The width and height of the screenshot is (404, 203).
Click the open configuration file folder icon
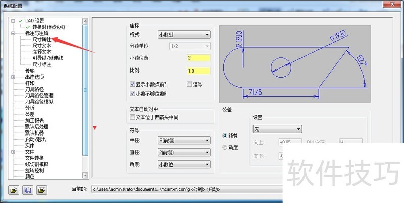click(x=14, y=190)
